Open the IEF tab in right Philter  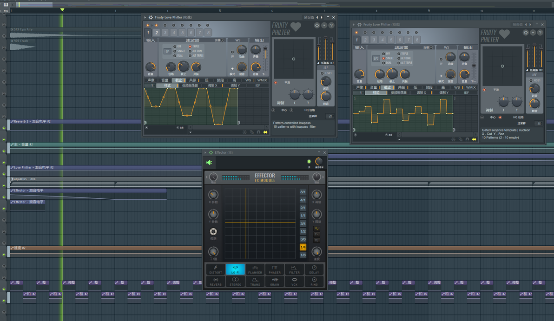(466, 92)
